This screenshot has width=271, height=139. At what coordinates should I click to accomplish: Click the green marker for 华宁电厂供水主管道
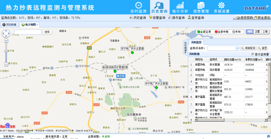pos(156,88)
